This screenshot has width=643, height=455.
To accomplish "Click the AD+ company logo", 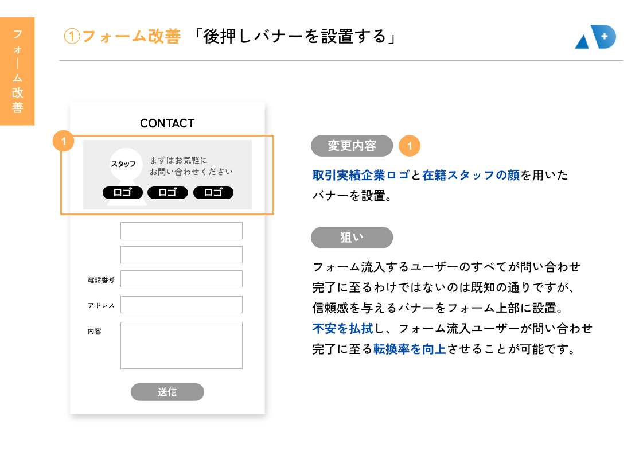I will click(595, 37).
